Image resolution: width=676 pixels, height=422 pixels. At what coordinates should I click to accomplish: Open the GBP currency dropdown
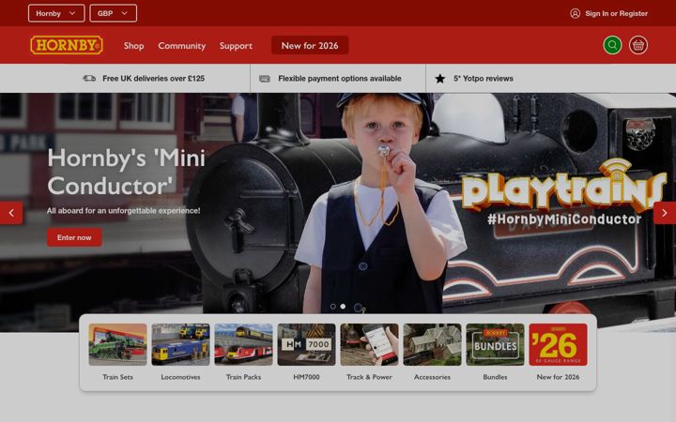click(113, 13)
